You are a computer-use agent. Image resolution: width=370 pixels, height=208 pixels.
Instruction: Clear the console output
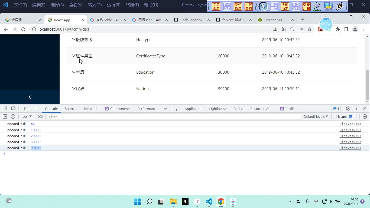13,116
